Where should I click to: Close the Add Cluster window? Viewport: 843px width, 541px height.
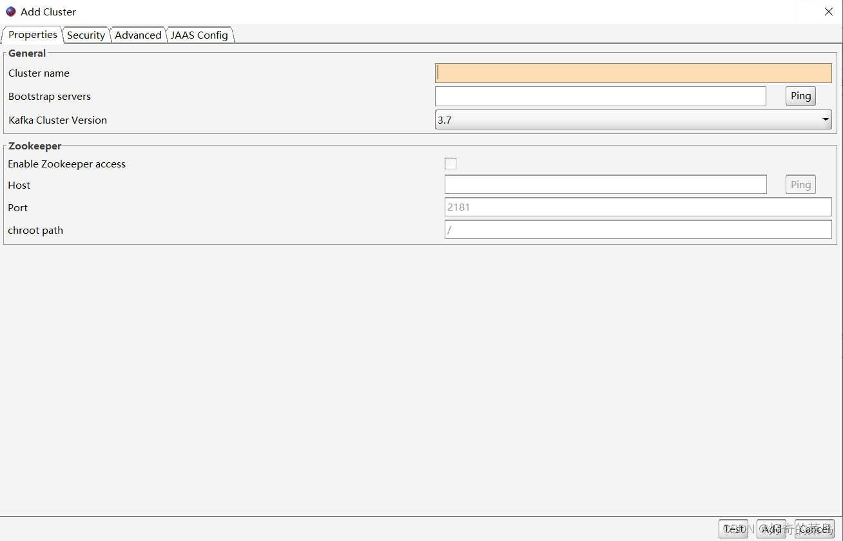(x=829, y=12)
